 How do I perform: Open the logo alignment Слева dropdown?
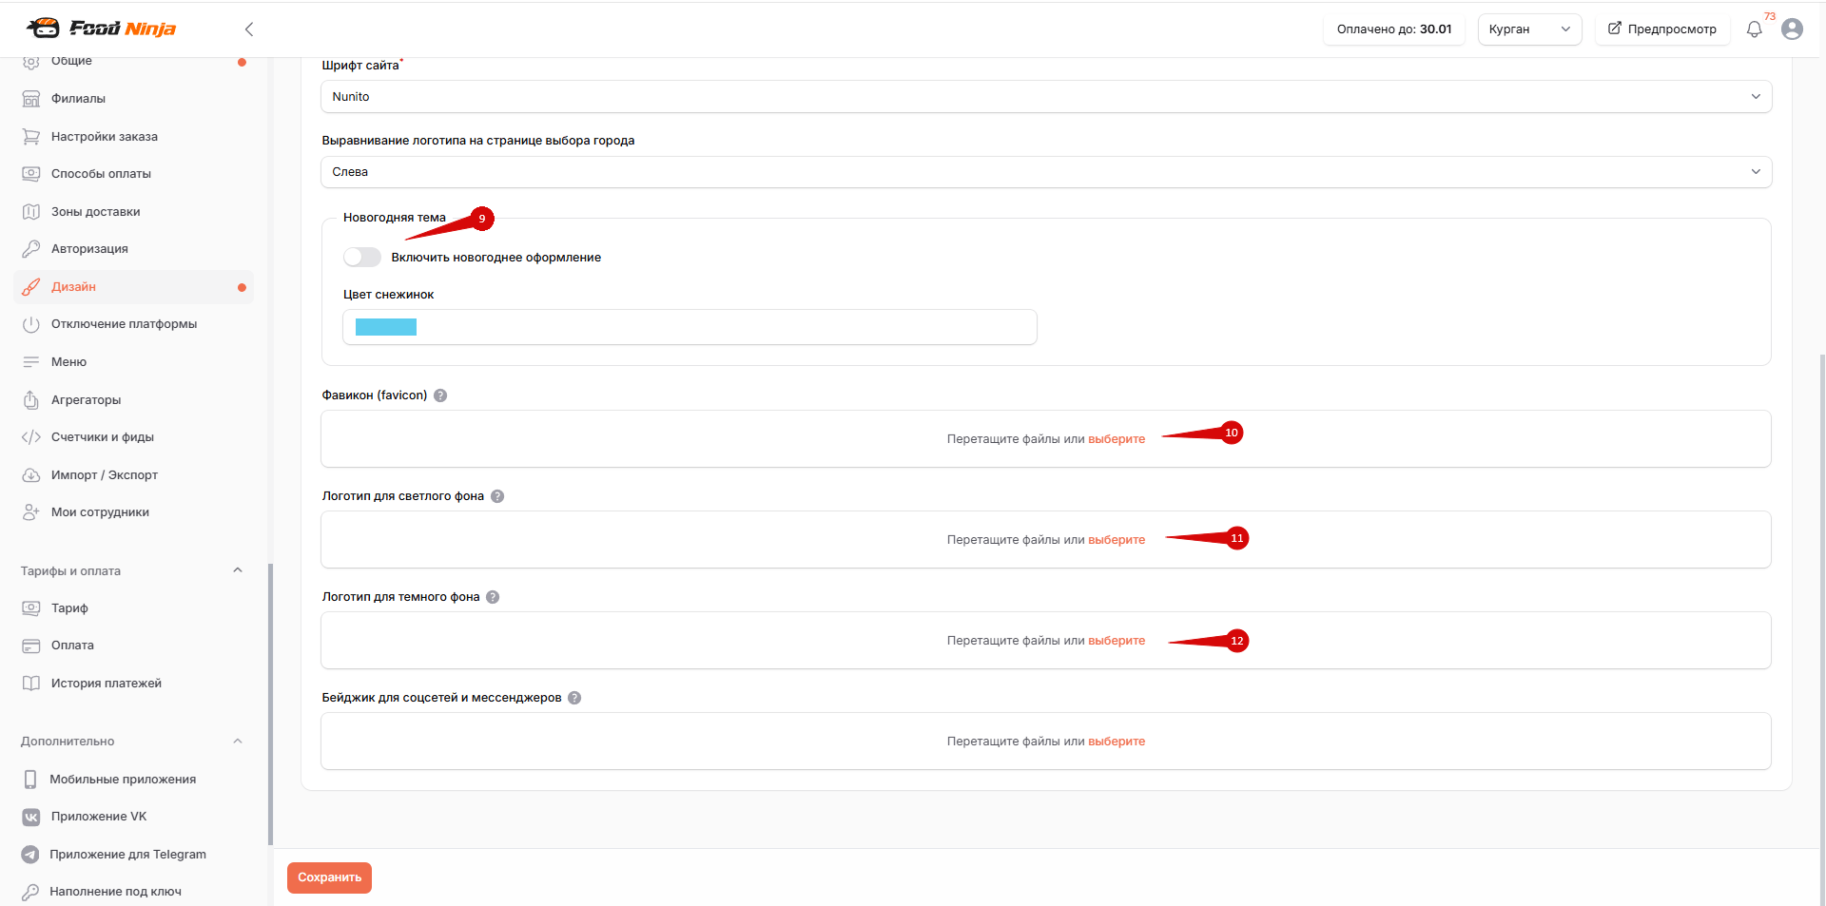1046,172
